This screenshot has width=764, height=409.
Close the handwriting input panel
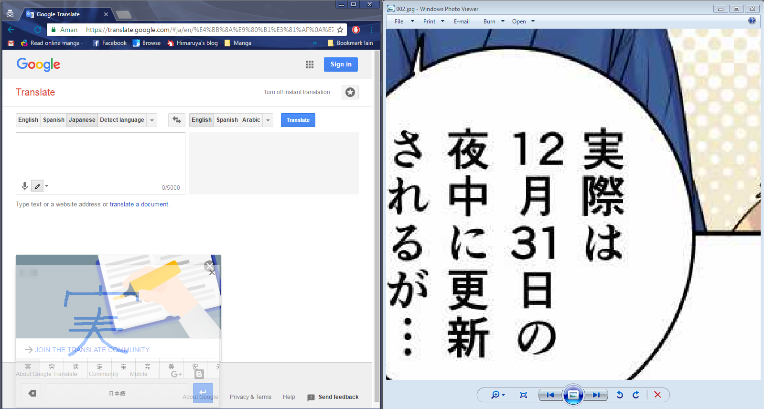click(x=212, y=273)
